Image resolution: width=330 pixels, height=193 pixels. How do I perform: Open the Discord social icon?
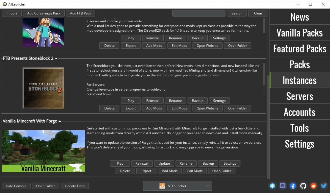283,186
